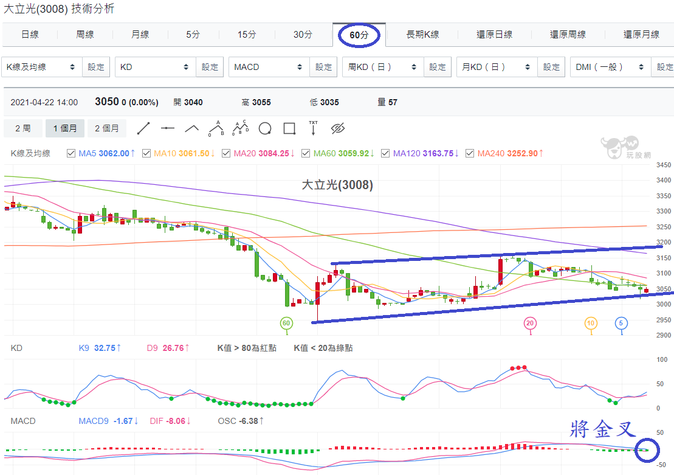This screenshot has height=475, width=674.
Task: Switch to the 還原月線 tab
Action: coord(641,35)
